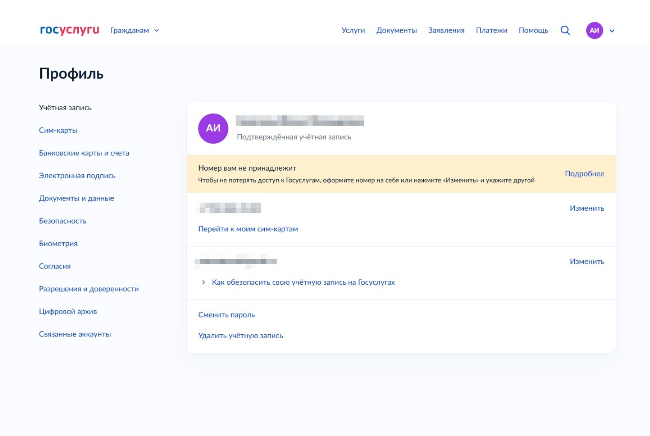Open Связанные аккаунты section
This screenshot has width=650, height=436.
click(75, 334)
